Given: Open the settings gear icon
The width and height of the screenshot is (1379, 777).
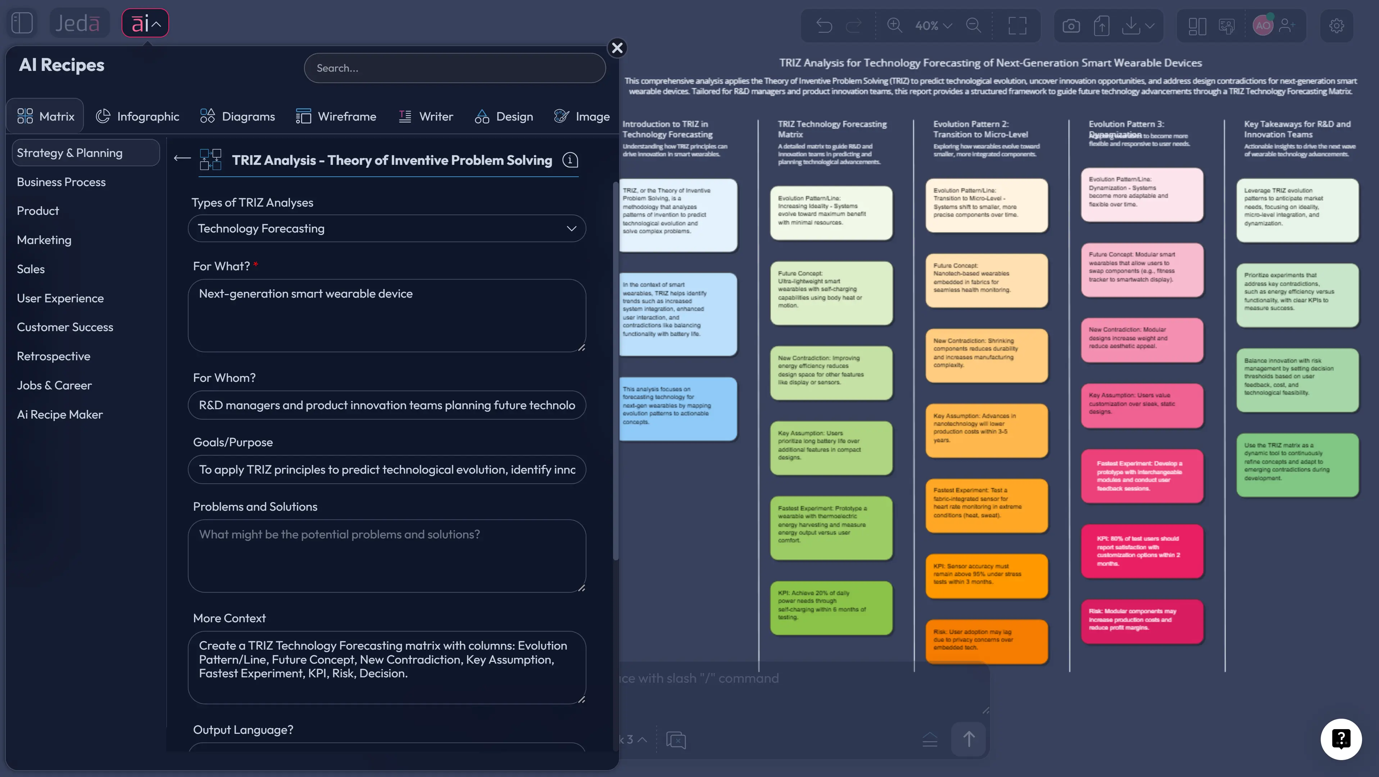Looking at the screenshot, I should click(x=1337, y=26).
